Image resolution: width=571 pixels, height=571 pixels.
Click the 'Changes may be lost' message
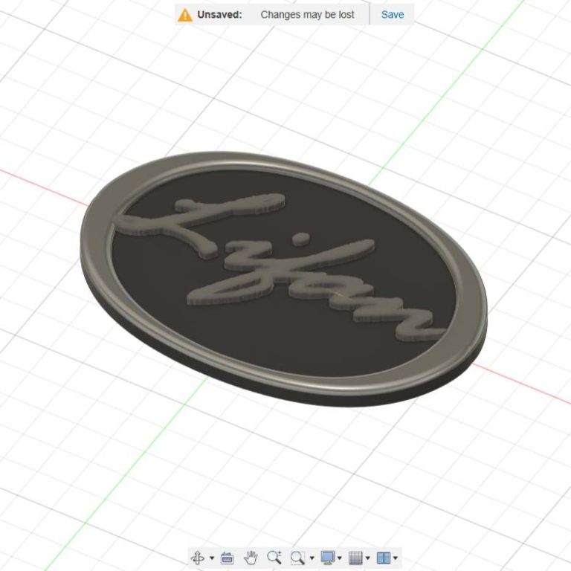pos(307,14)
